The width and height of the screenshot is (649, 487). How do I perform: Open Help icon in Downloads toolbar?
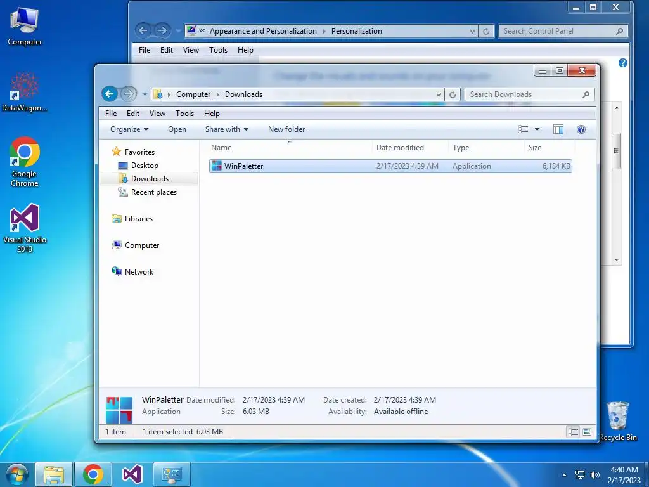(581, 129)
